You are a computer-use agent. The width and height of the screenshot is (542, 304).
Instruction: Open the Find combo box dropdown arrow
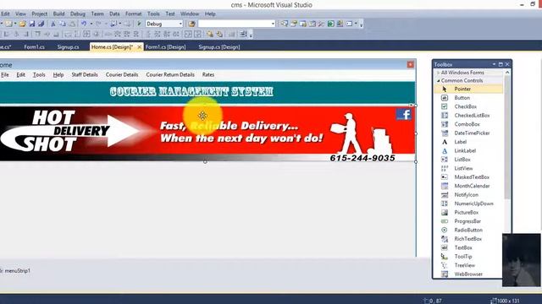coord(273,24)
